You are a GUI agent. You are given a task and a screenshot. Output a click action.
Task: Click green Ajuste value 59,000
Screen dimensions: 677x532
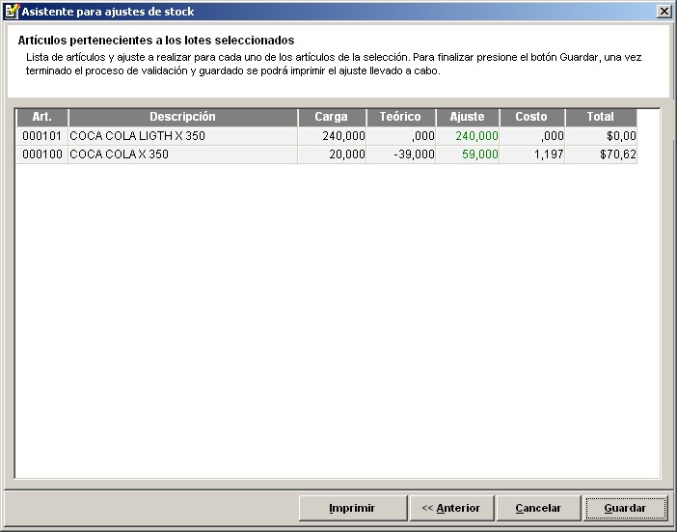tap(468, 154)
